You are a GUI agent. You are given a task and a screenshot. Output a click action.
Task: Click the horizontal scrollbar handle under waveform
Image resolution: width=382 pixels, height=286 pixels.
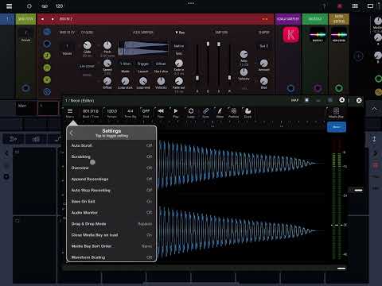click(x=341, y=269)
